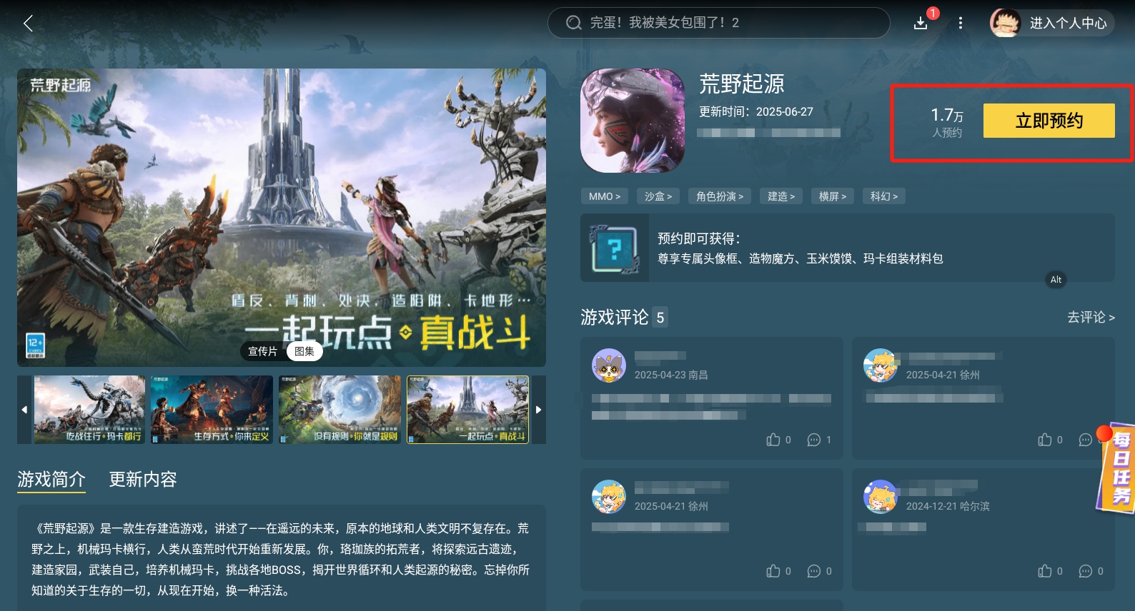This screenshot has height=611, width=1135.
Task: Click the search field with 完蛋 text
Action: pyautogui.click(x=718, y=23)
